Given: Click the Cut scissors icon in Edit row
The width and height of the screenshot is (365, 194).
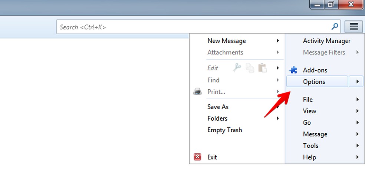Looking at the screenshot, I should 237,68.
